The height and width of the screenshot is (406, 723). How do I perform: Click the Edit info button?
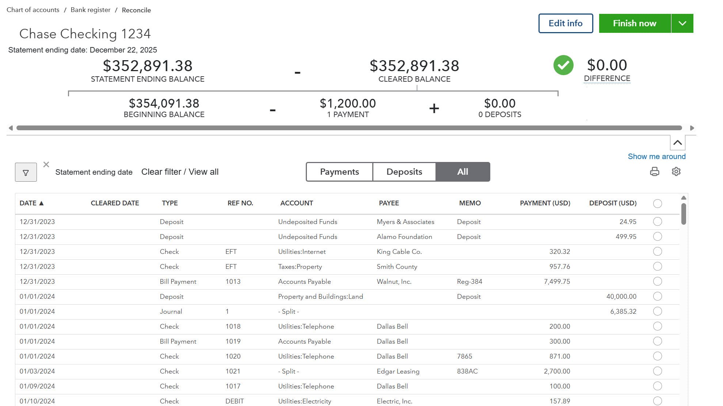(565, 23)
